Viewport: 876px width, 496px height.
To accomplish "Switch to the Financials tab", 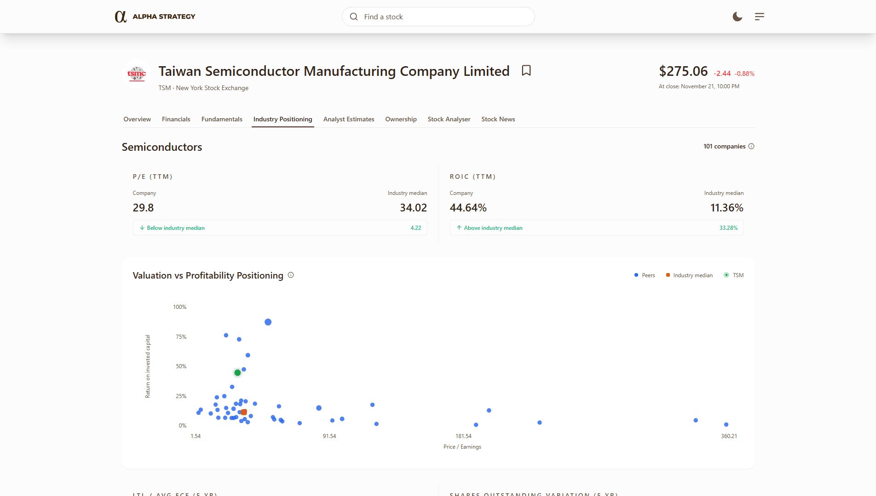I will click(x=176, y=119).
